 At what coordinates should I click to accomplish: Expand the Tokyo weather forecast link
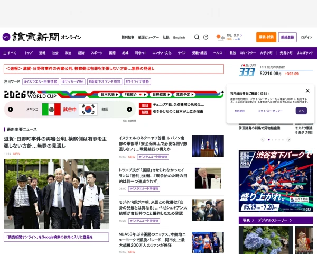point(234,35)
